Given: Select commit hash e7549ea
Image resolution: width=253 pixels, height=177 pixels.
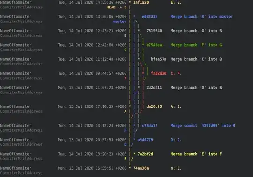Looking at the screenshot, I should [154, 45].
